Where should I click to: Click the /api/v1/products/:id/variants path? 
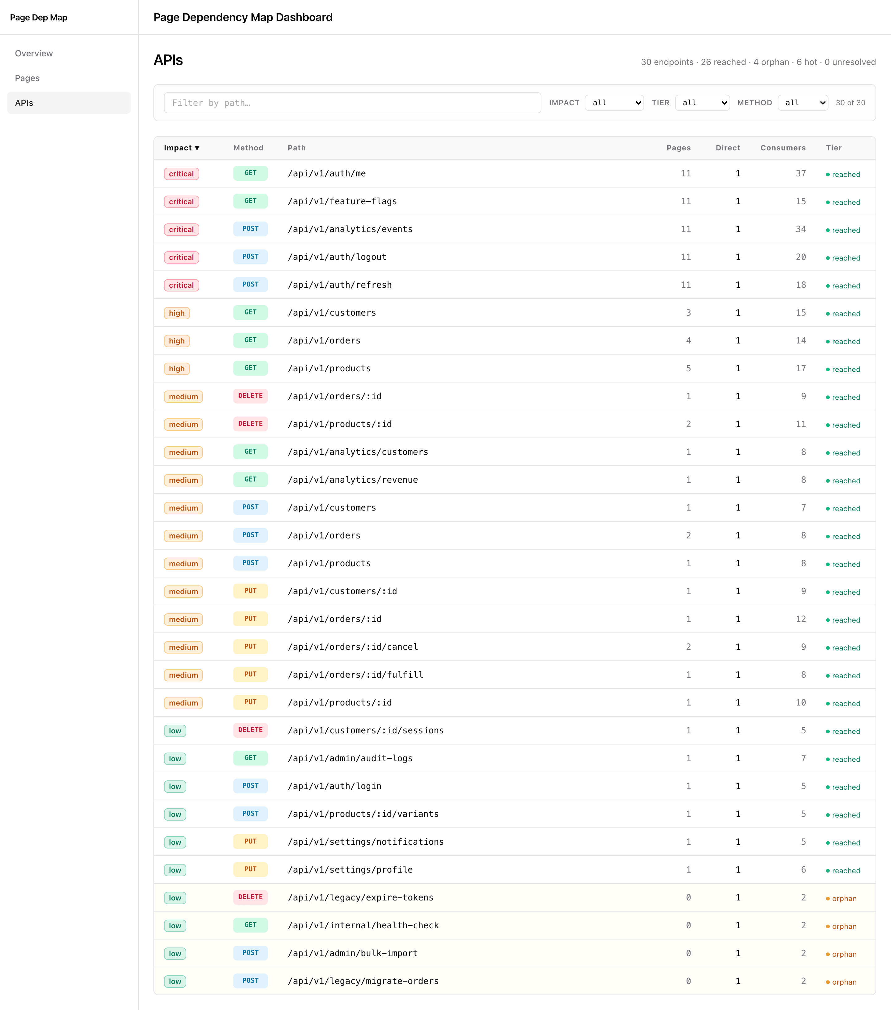point(363,814)
